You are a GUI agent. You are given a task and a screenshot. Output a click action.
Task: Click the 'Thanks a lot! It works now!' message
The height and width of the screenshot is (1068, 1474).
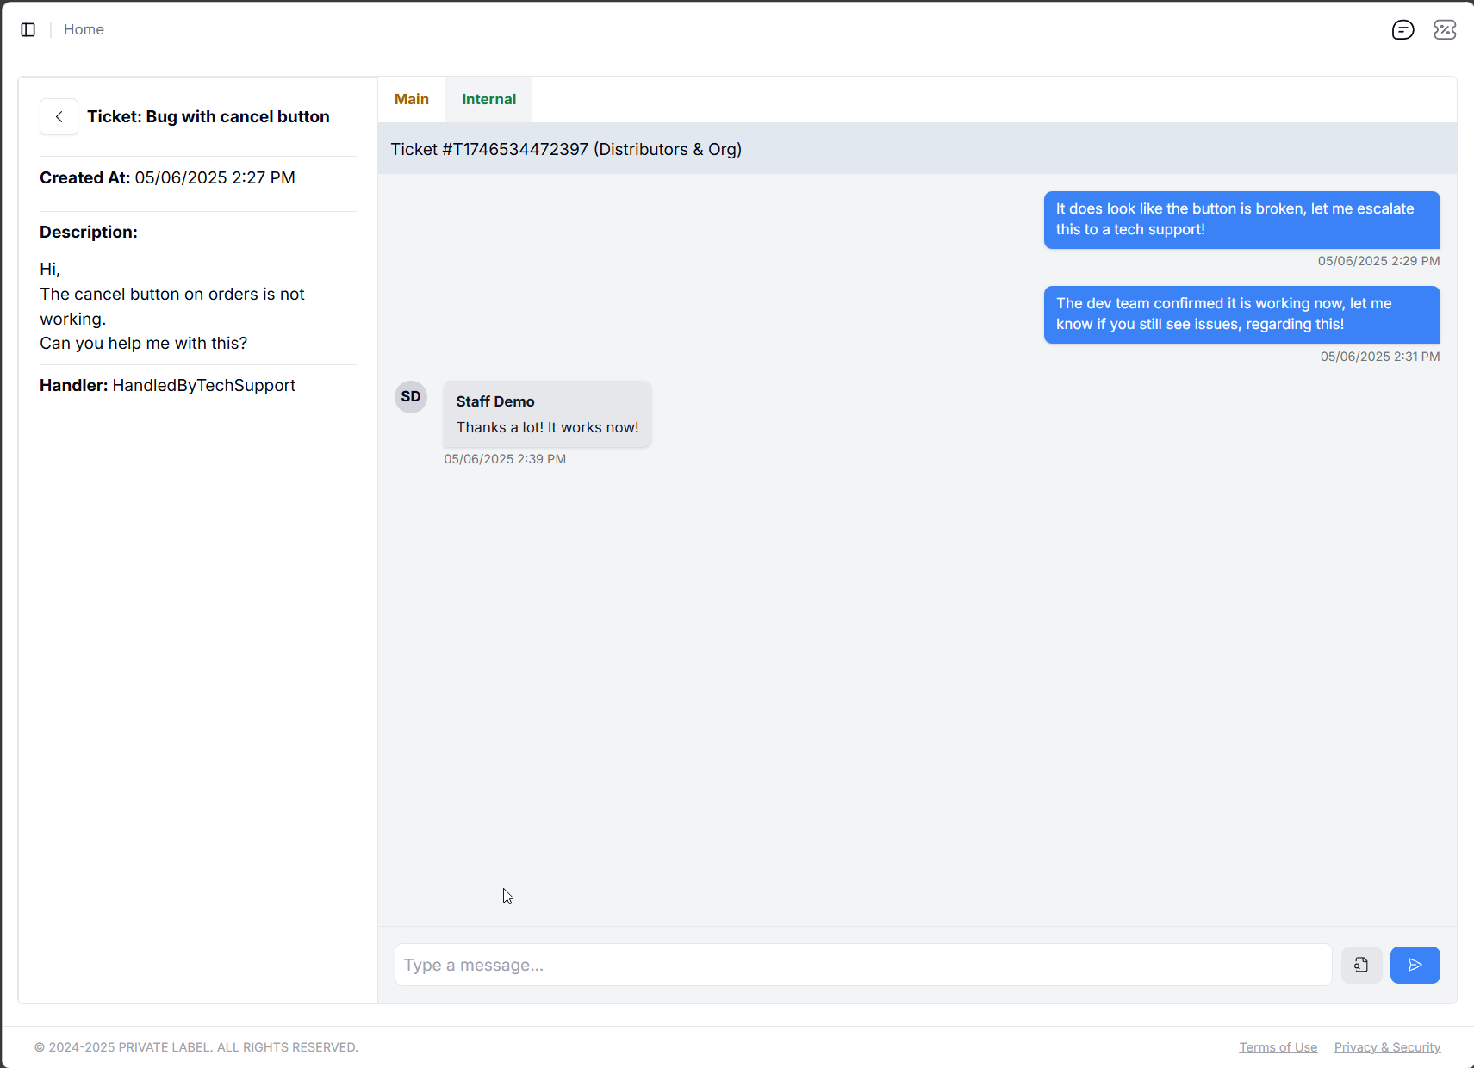(547, 427)
